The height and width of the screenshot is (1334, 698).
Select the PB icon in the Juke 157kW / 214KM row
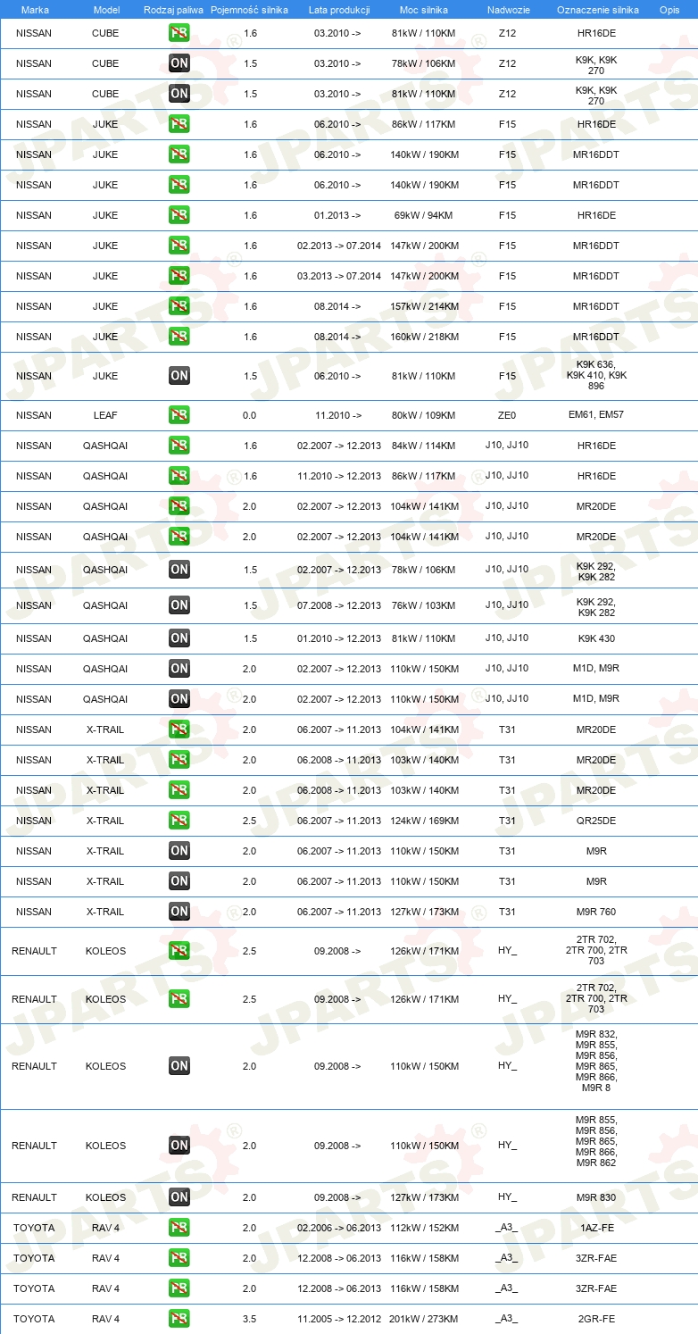179,306
